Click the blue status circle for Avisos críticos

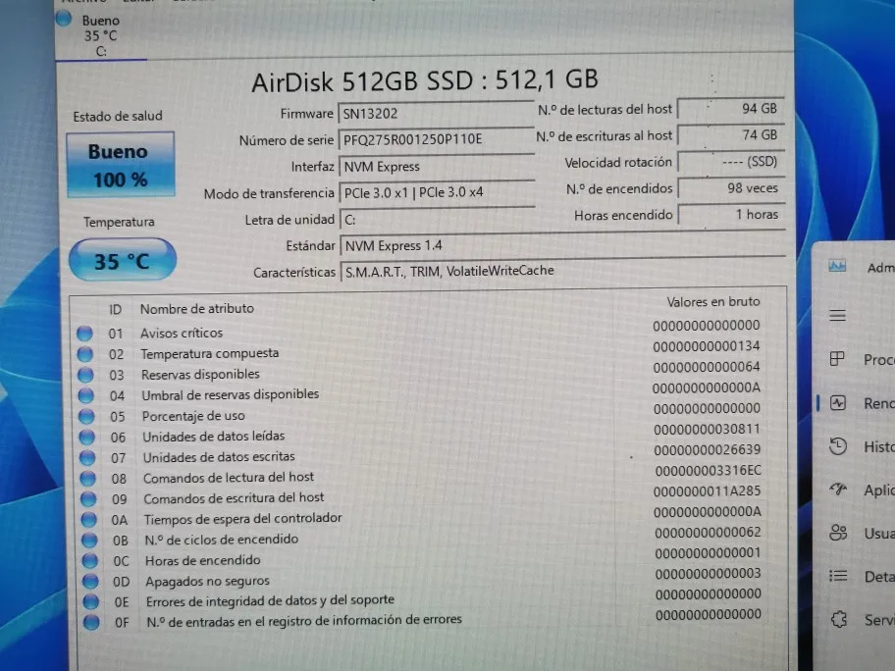tap(85, 334)
